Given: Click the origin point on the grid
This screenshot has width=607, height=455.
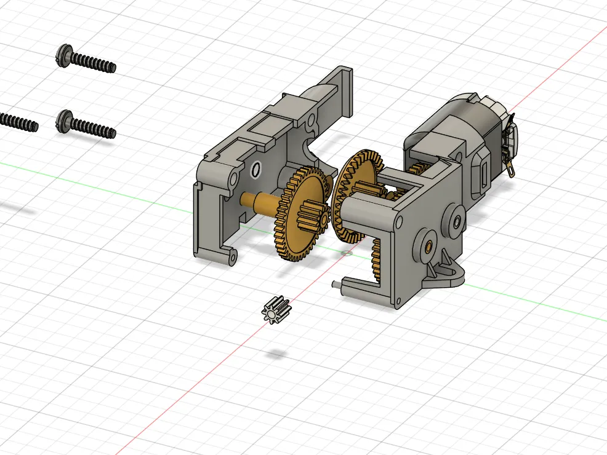Looking at the screenshot, I should pyautogui.click(x=347, y=253).
